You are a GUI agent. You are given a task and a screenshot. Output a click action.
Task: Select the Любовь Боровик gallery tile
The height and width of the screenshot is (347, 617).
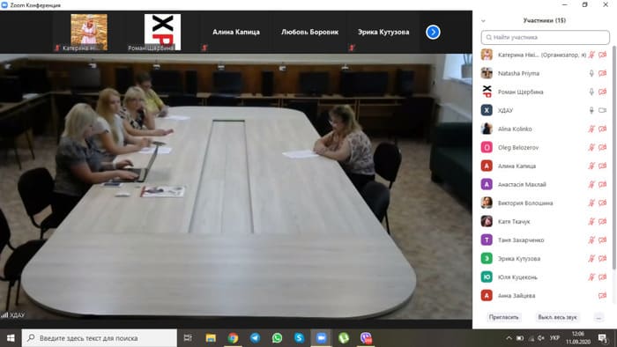[309, 33]
